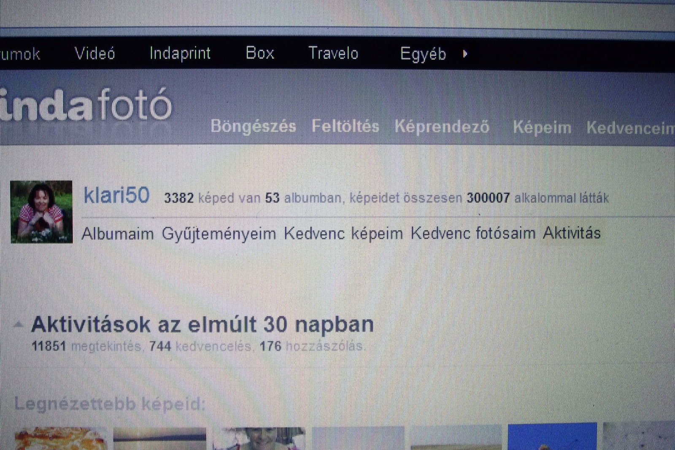Open the Képeim tab
Viewport: 675px width, 450px height.
pos(542,127)
